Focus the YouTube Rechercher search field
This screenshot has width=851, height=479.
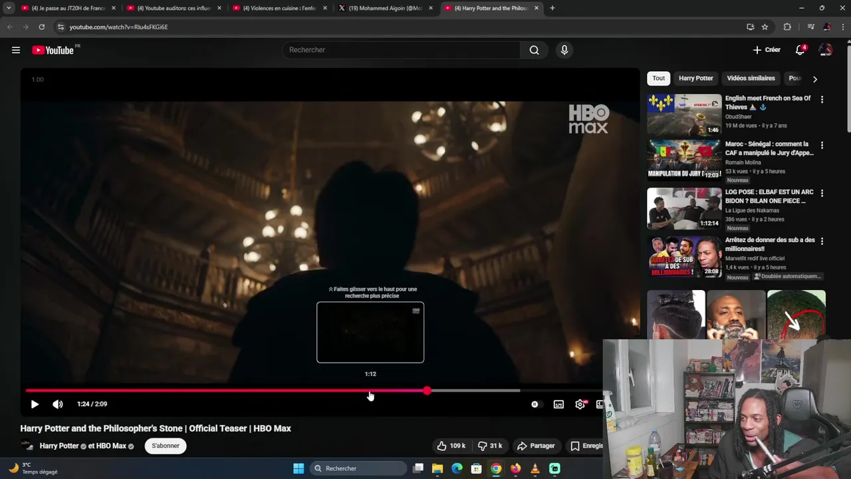pyautogui.click(x=401, y=50)
